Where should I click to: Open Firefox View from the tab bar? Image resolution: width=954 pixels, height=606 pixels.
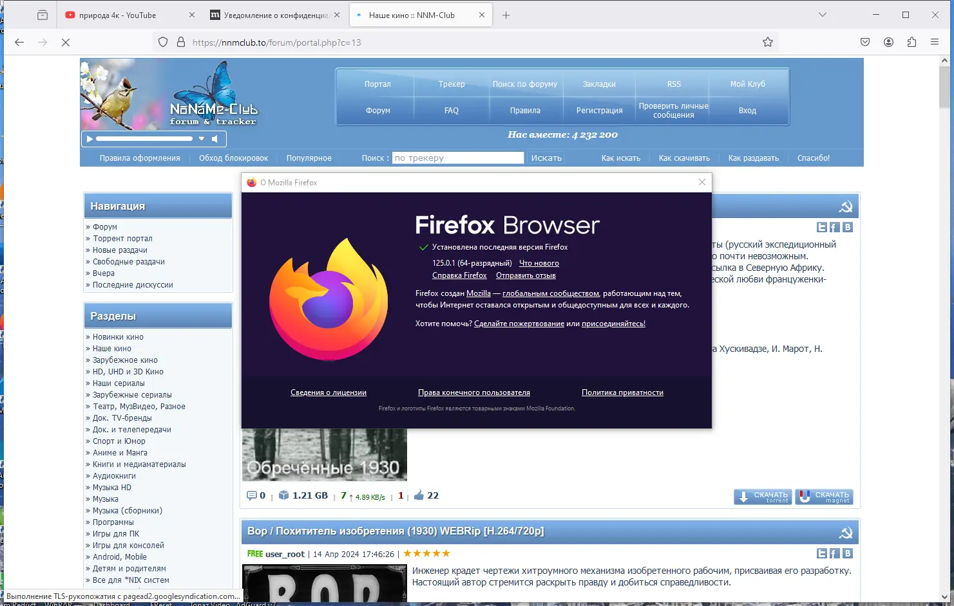pyautogui.click(x=43, y=15)
